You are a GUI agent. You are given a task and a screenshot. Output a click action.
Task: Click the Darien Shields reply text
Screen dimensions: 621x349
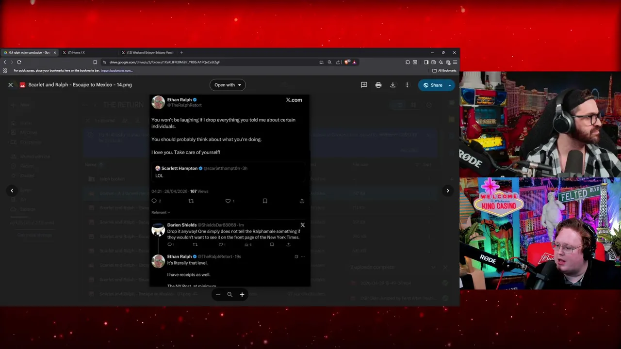233,234
